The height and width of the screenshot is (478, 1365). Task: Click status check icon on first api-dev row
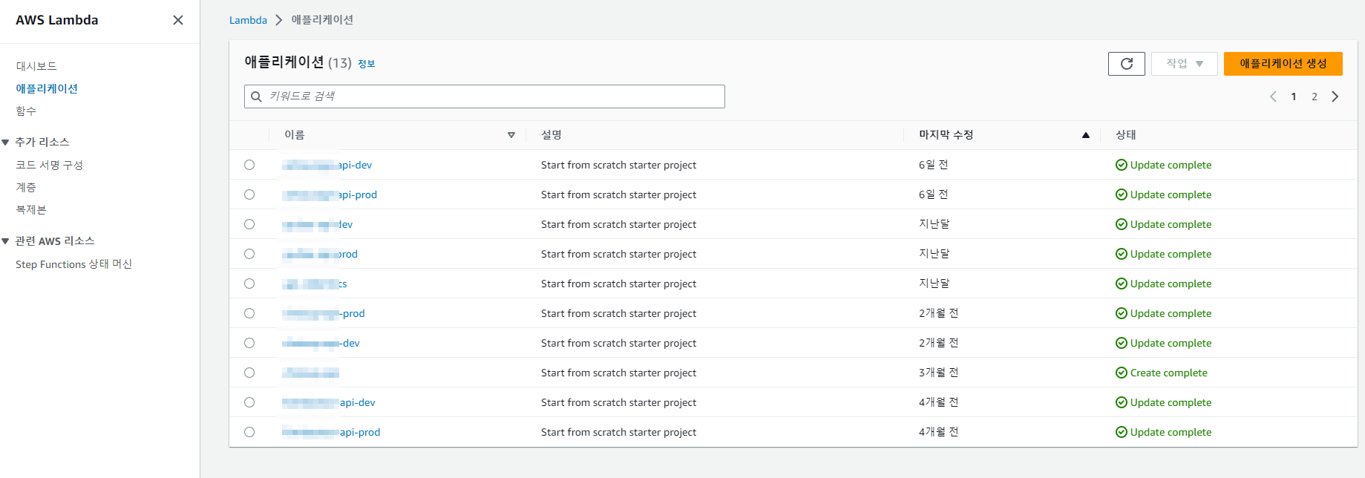tap(1122, 165)
